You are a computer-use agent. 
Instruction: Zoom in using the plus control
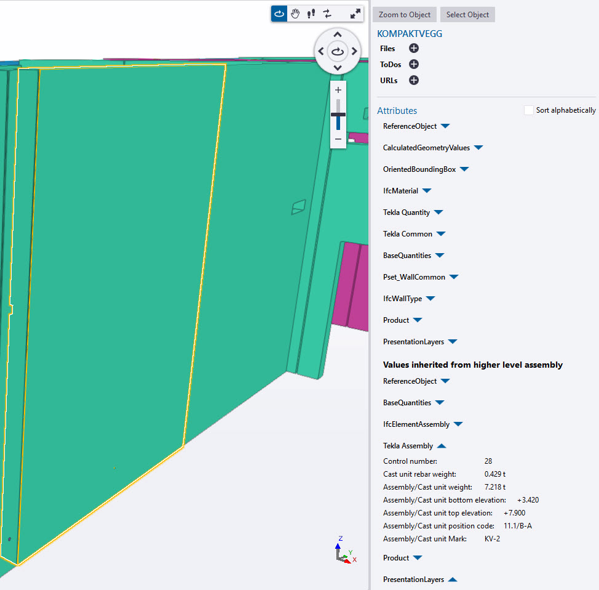(x=338, y=89)
